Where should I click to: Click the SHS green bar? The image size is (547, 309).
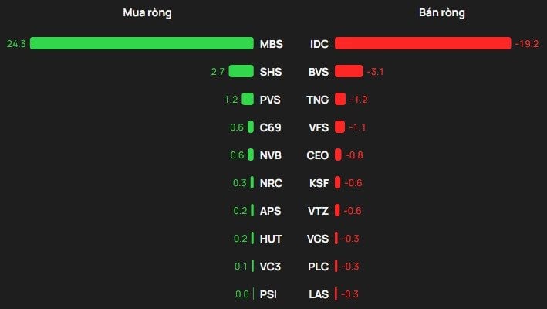[x=241, y=71]
